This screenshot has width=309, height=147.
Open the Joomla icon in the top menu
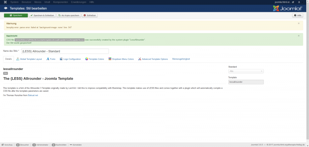(5, 2)
